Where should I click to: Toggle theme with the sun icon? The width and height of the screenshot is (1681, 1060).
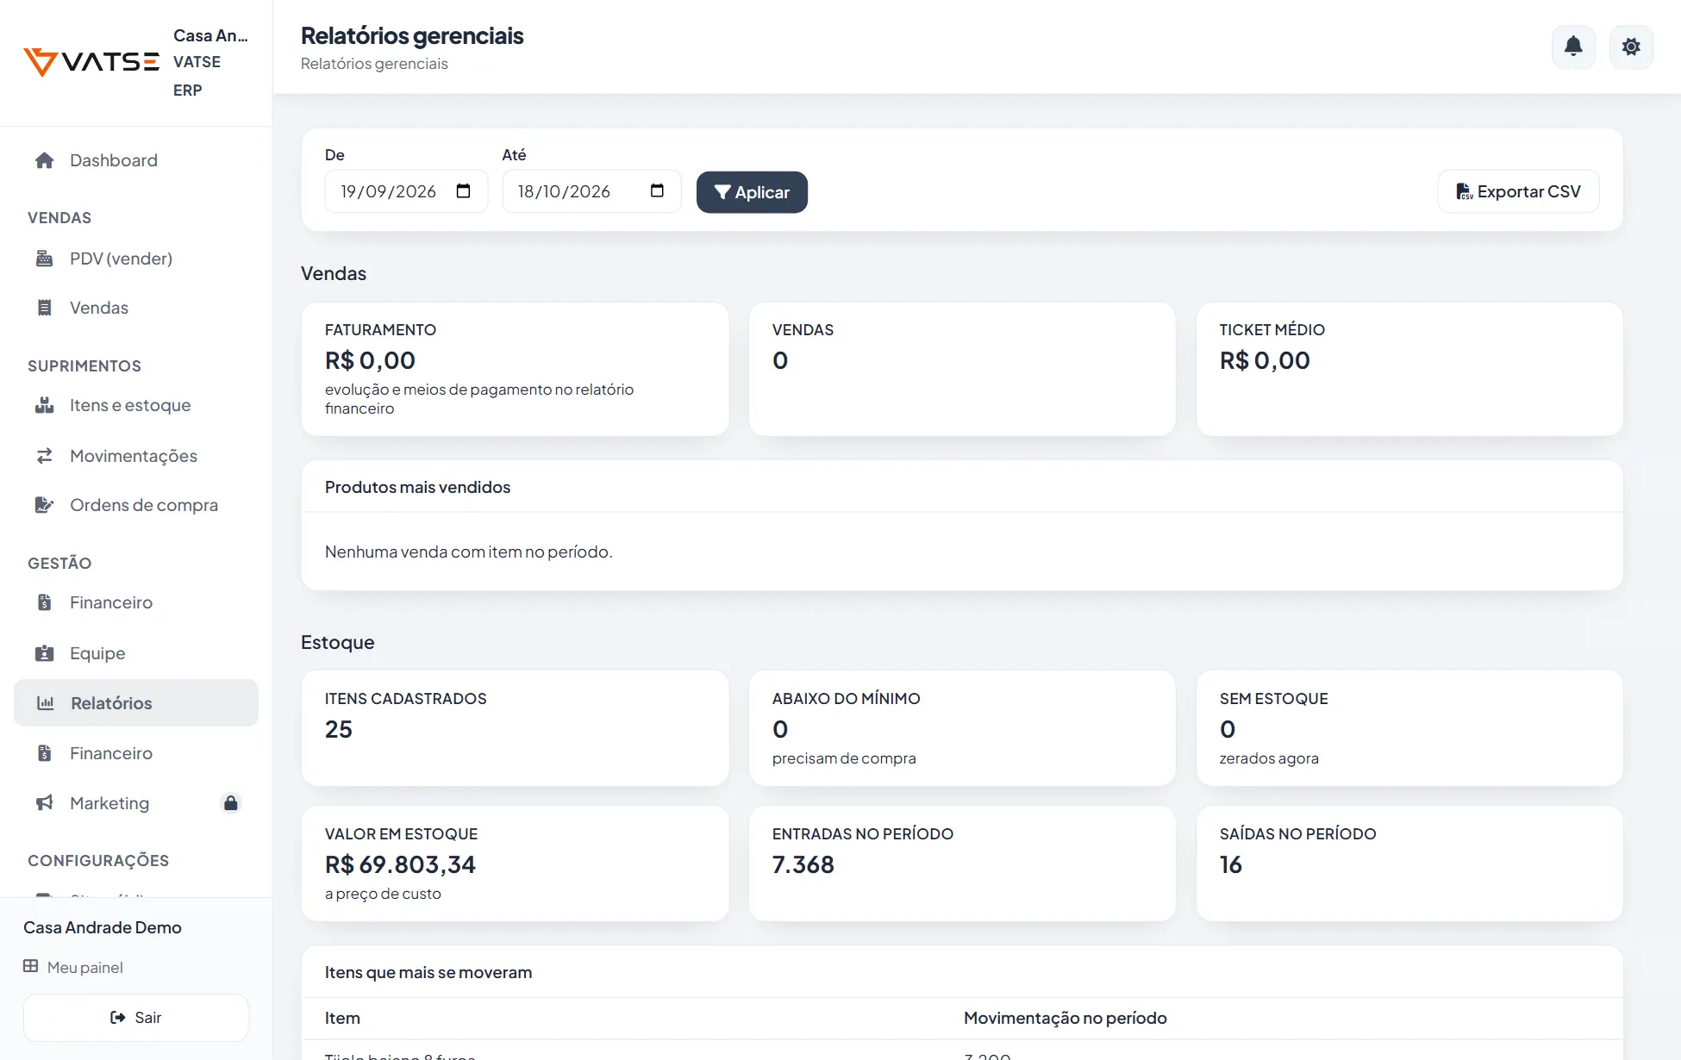point(1631,47)
